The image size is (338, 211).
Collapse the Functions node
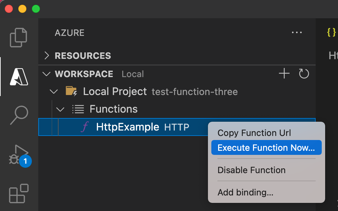tap(60, 109)
